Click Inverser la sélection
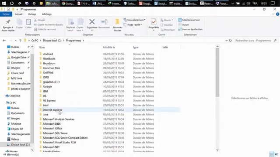The width and height of the screenshot is (280, 157). click(190, 29)
